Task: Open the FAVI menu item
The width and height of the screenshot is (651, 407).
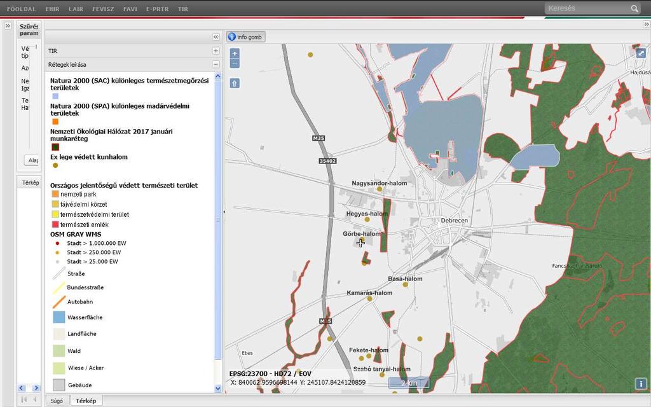Action: pos(130,9)
